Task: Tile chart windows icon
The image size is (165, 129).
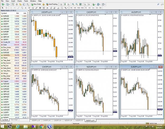Action: [x=80, y=4]
